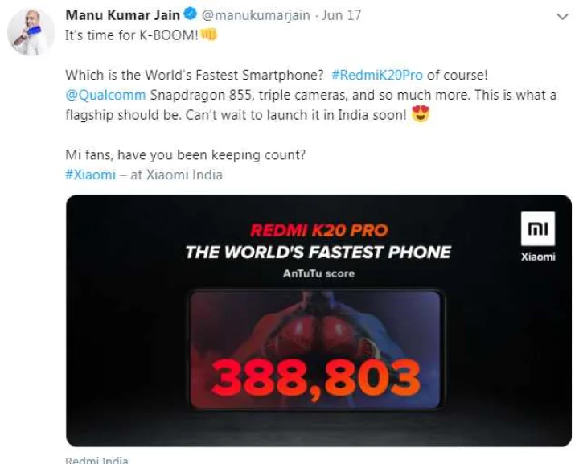Click the Mi logo in image
Screen dimensions: 579x464
pos(538,228)
